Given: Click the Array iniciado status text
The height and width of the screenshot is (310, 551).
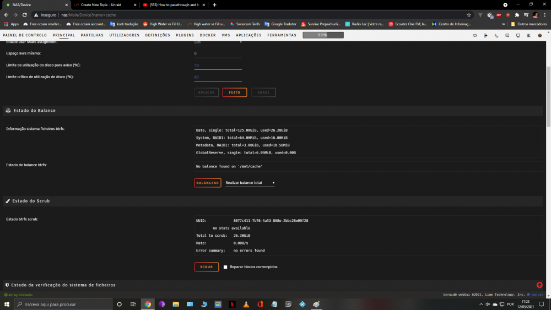Looking at the screenshot, I should [x=20, y=295].
